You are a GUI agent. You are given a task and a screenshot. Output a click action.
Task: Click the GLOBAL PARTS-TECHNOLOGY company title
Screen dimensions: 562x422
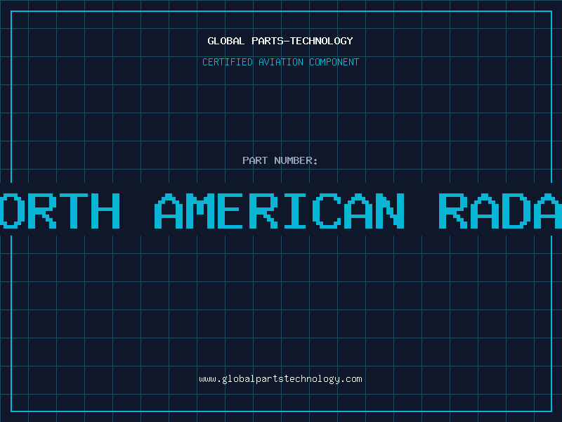pos(280,41)
